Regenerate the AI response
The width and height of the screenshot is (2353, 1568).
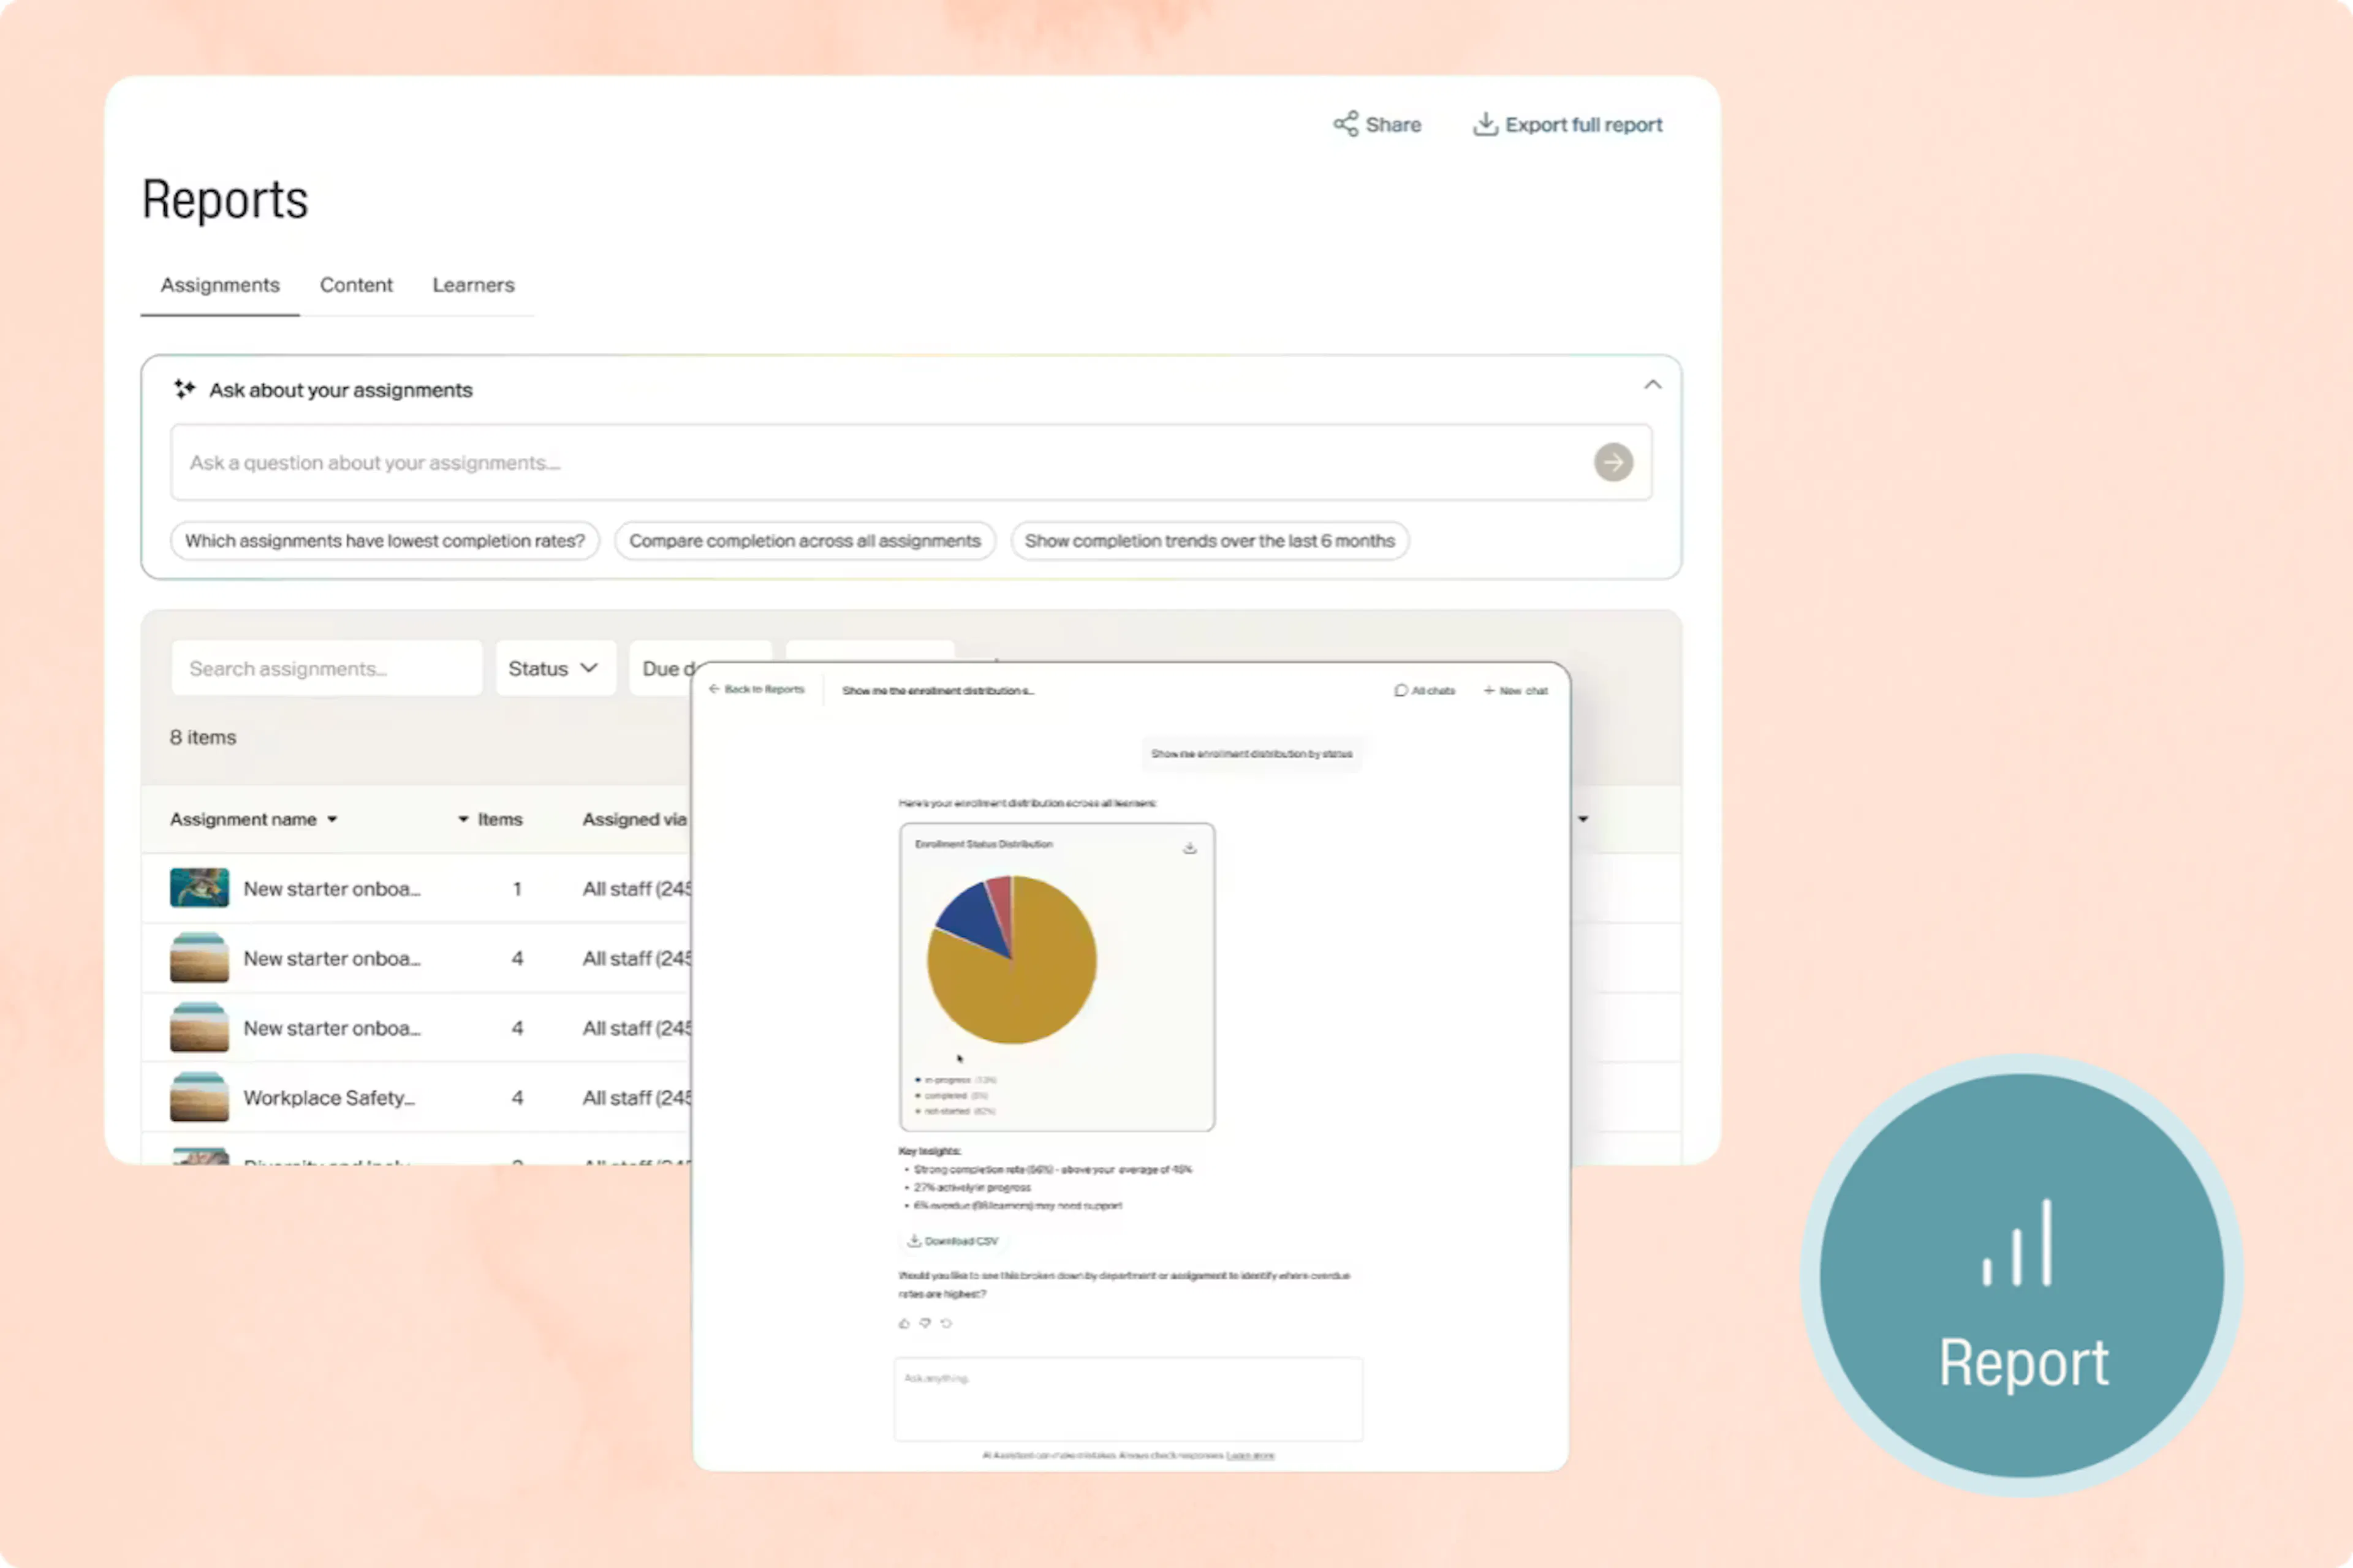[x=946, y=1323]
